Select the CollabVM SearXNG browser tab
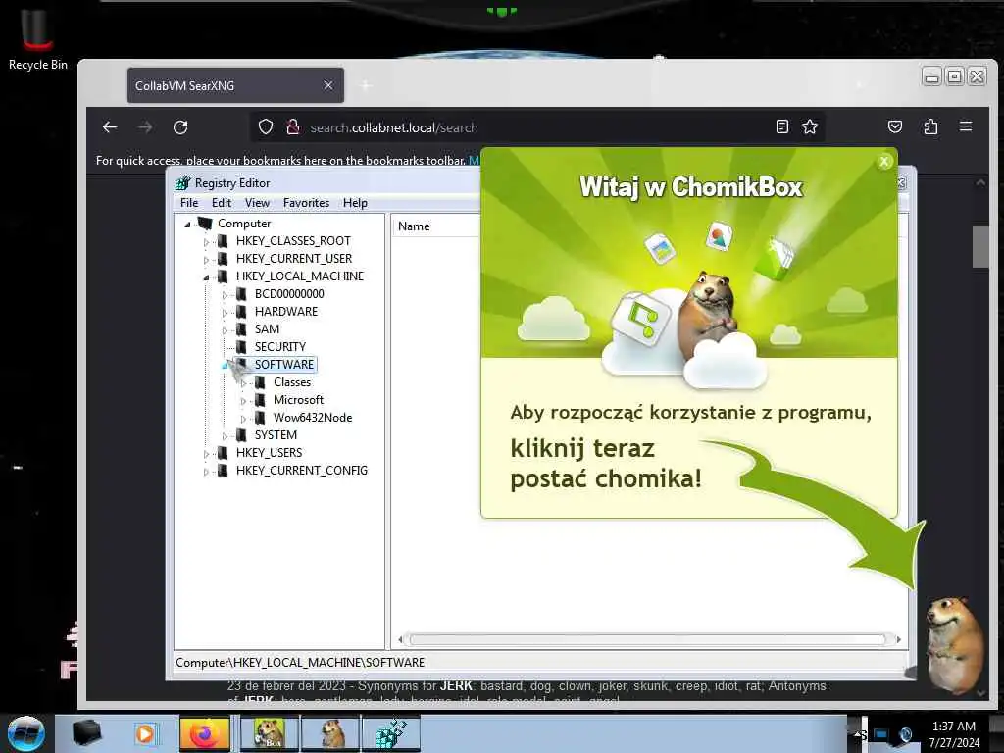Image resolution: width=1004 pixels, height=753 pixels. tap(235, 85)
